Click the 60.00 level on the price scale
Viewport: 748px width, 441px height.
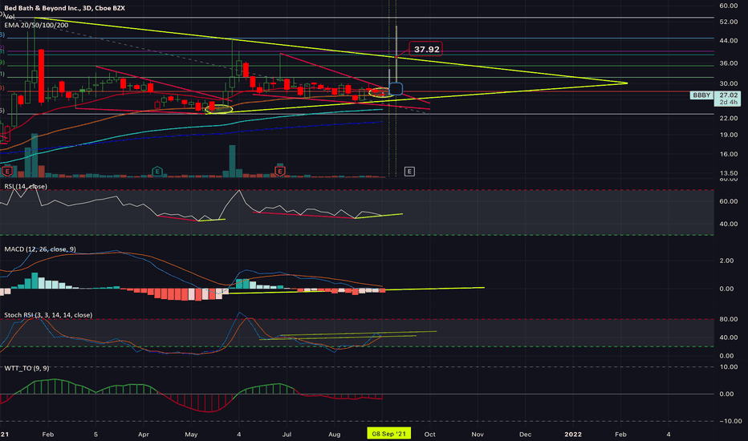(x=729, y=6)
